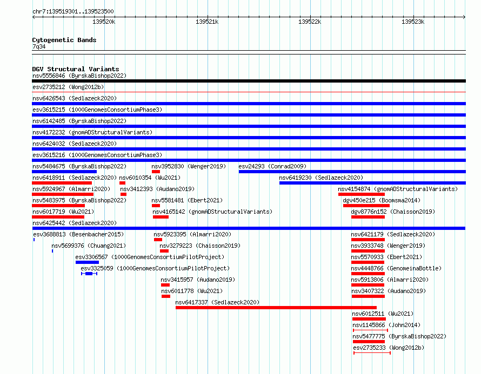Viewport: 481px width, 374px height.
Task: Click the nsv5556846 (ByrskaBishop2022) variant label
Action: coord(79,76)
